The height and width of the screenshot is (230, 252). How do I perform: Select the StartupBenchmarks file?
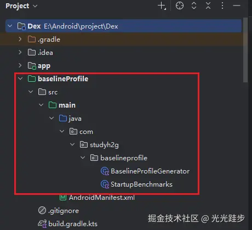pos(141,184)
